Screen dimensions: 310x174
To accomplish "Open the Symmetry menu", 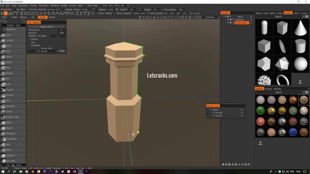I will pyautogui.click(x=23, y=5).
